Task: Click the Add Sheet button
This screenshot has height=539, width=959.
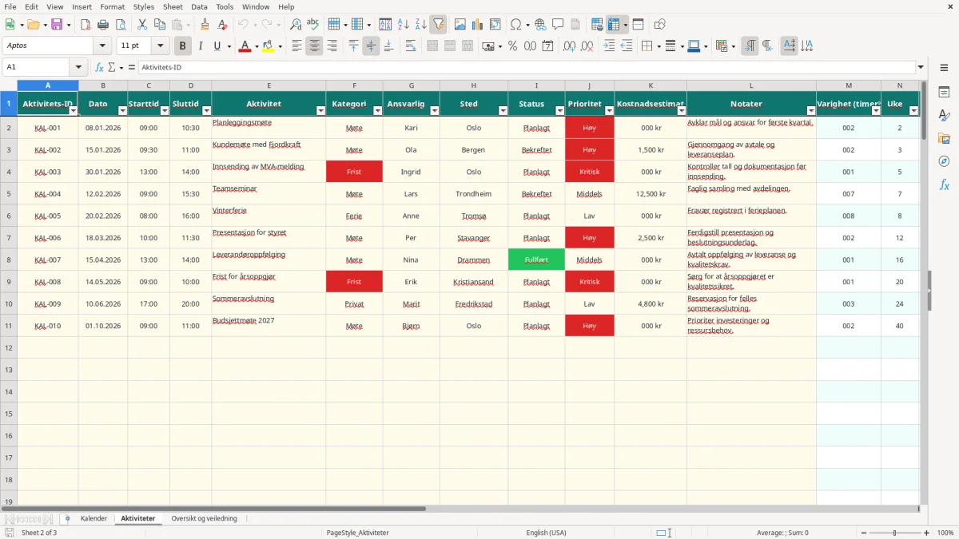Action: pyautogui.click(x=67, y=518)
